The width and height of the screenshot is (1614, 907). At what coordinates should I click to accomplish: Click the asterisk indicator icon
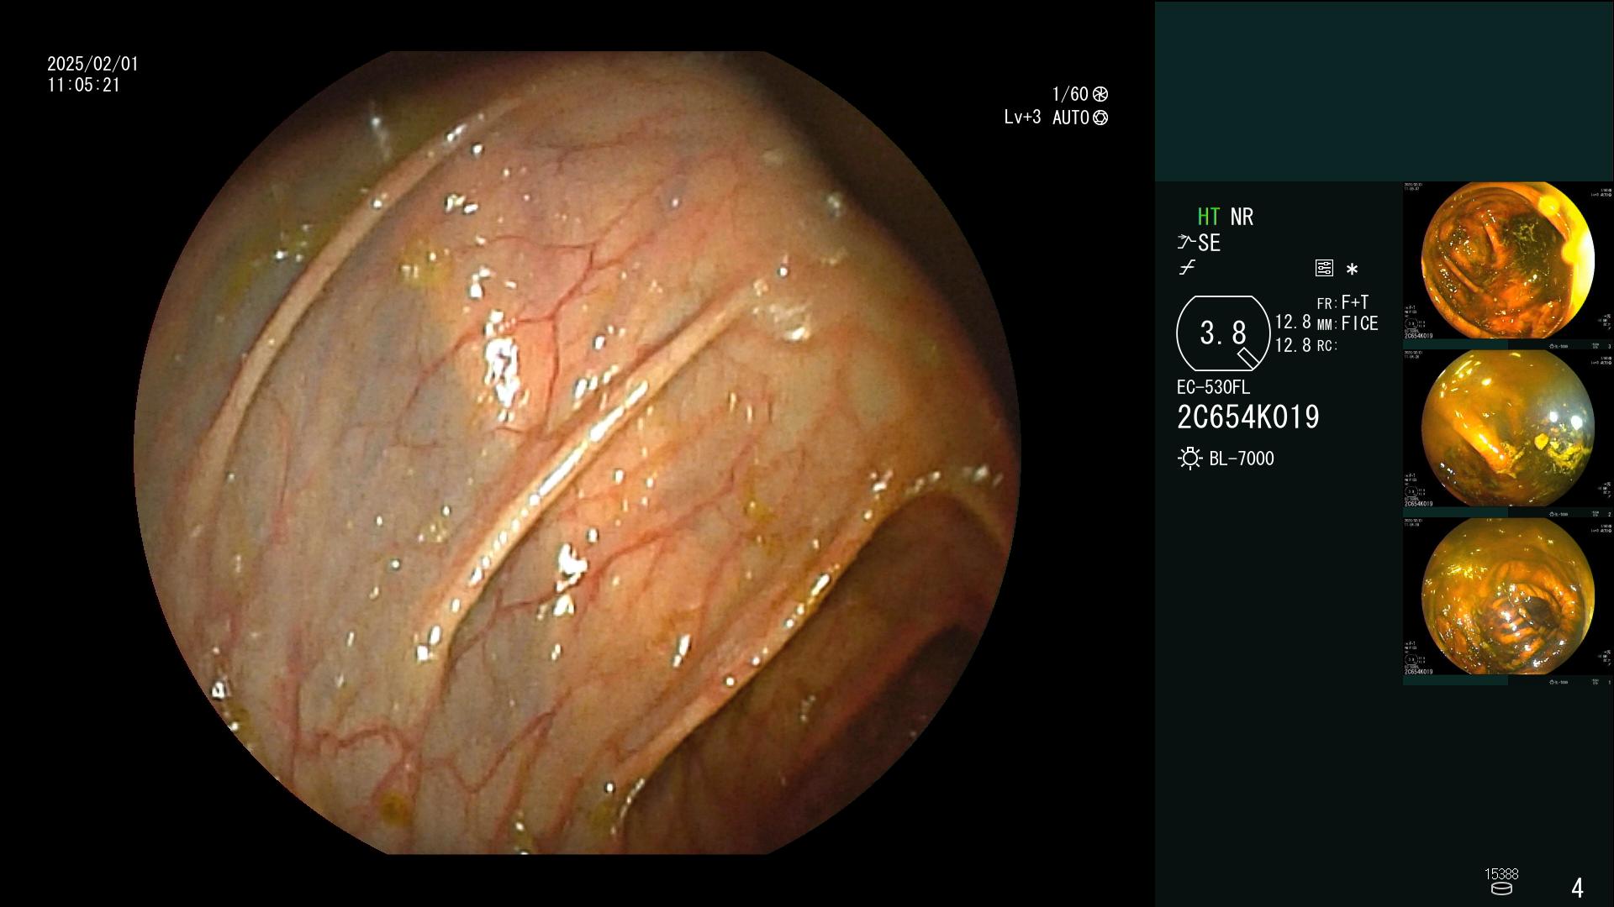[x=1352, y=270]
